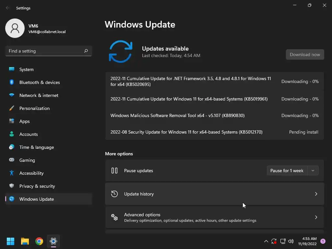Click the Privacy & security shield icon
332x249 pixels.
click(12, 186)
